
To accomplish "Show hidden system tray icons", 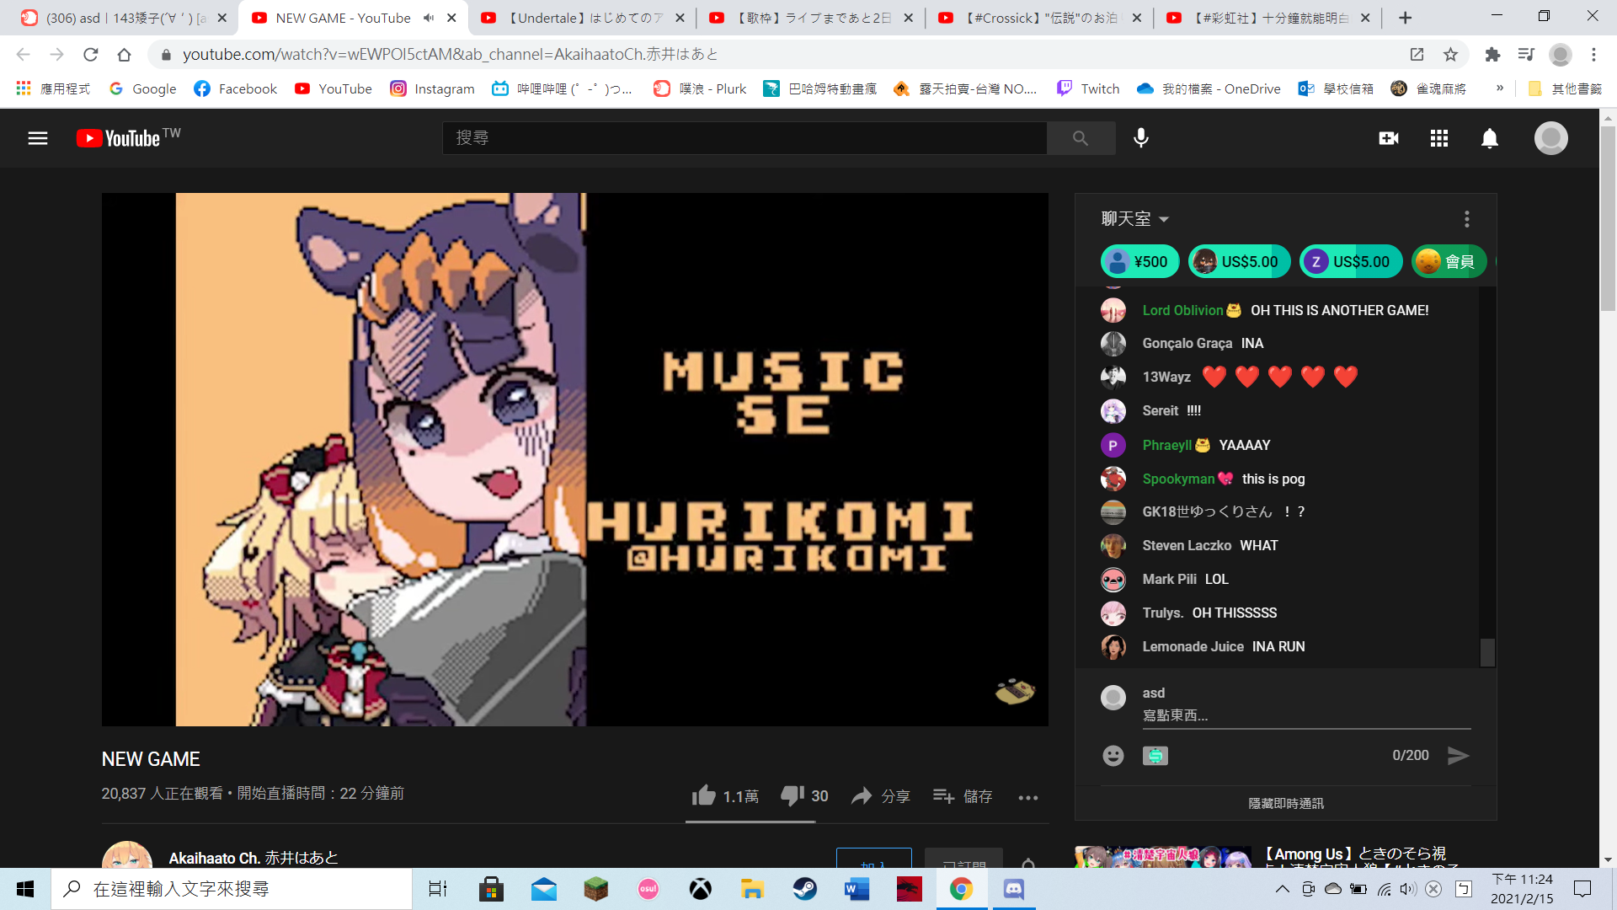I will tap(1282, 889).
